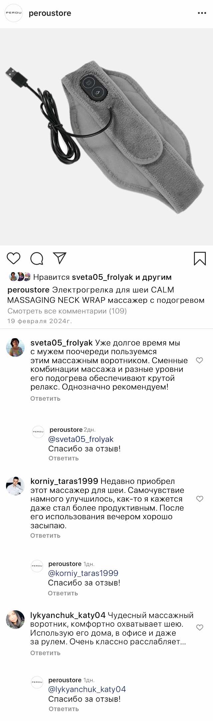Click the @korniy_taras1999 mention link
Screen dimensions: 213x721
pyautogui.click(x=83, y=573)
